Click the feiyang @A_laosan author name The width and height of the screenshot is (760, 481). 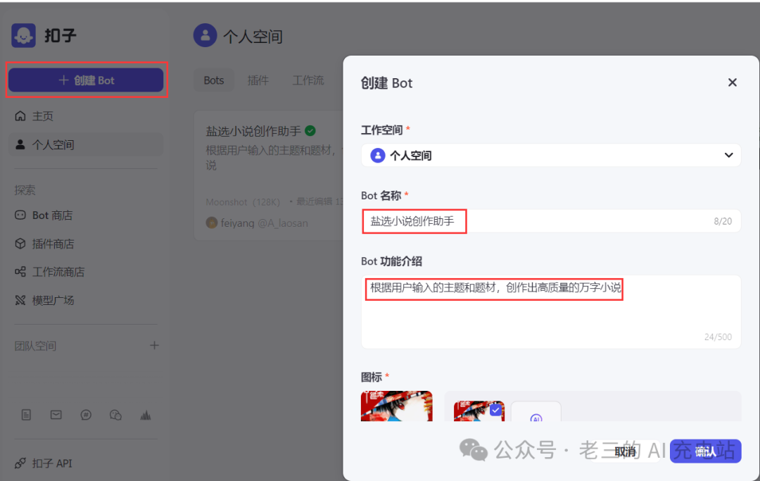[264, 223]
